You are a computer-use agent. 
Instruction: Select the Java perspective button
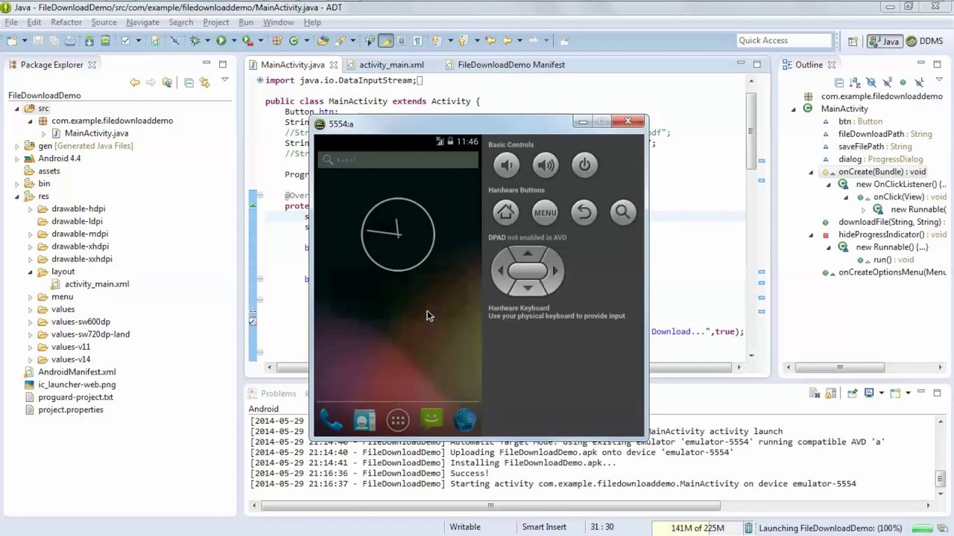885,42
